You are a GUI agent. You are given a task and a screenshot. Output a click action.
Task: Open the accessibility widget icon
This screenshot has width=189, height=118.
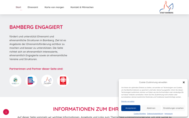coord(6,112)
